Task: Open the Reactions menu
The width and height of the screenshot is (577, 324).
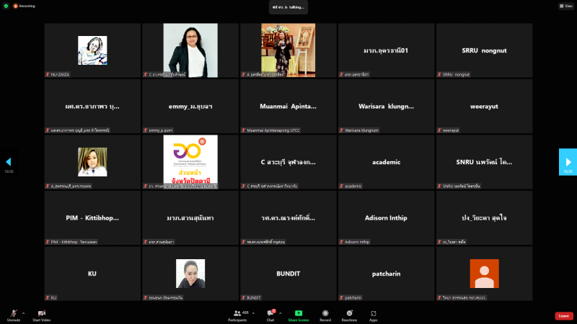Action: pyautogui.click(x=349, y=315)
